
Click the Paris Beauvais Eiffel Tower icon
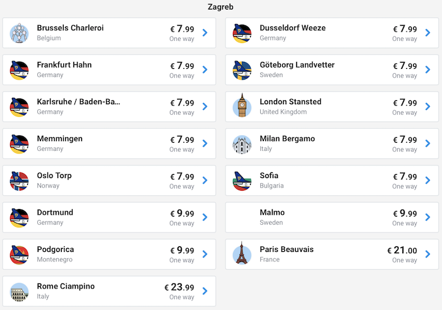click(x=242, y=254)
